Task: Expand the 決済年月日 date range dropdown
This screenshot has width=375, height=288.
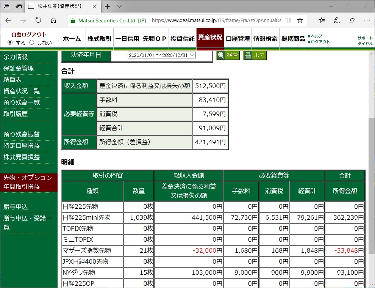Action: [x=161, y=55]
